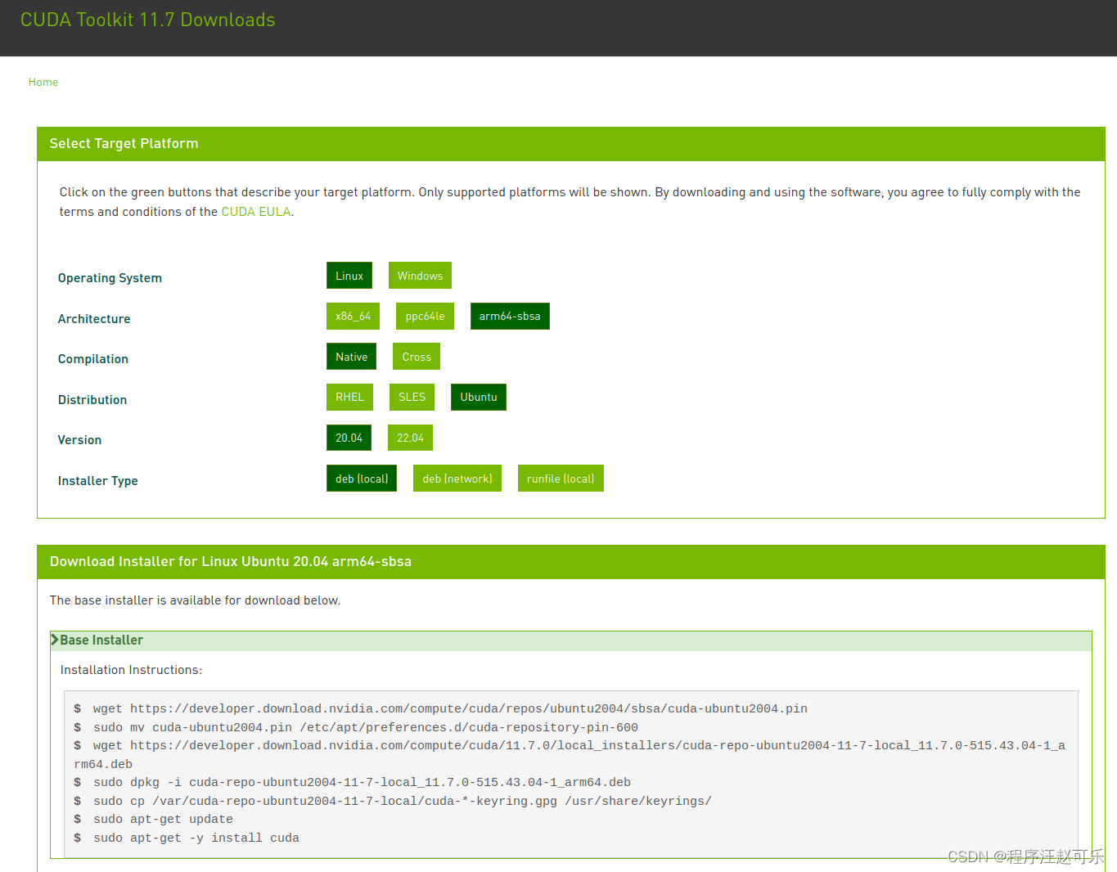
Task: Click the Operating System label
Action: [x=110, y=278]
